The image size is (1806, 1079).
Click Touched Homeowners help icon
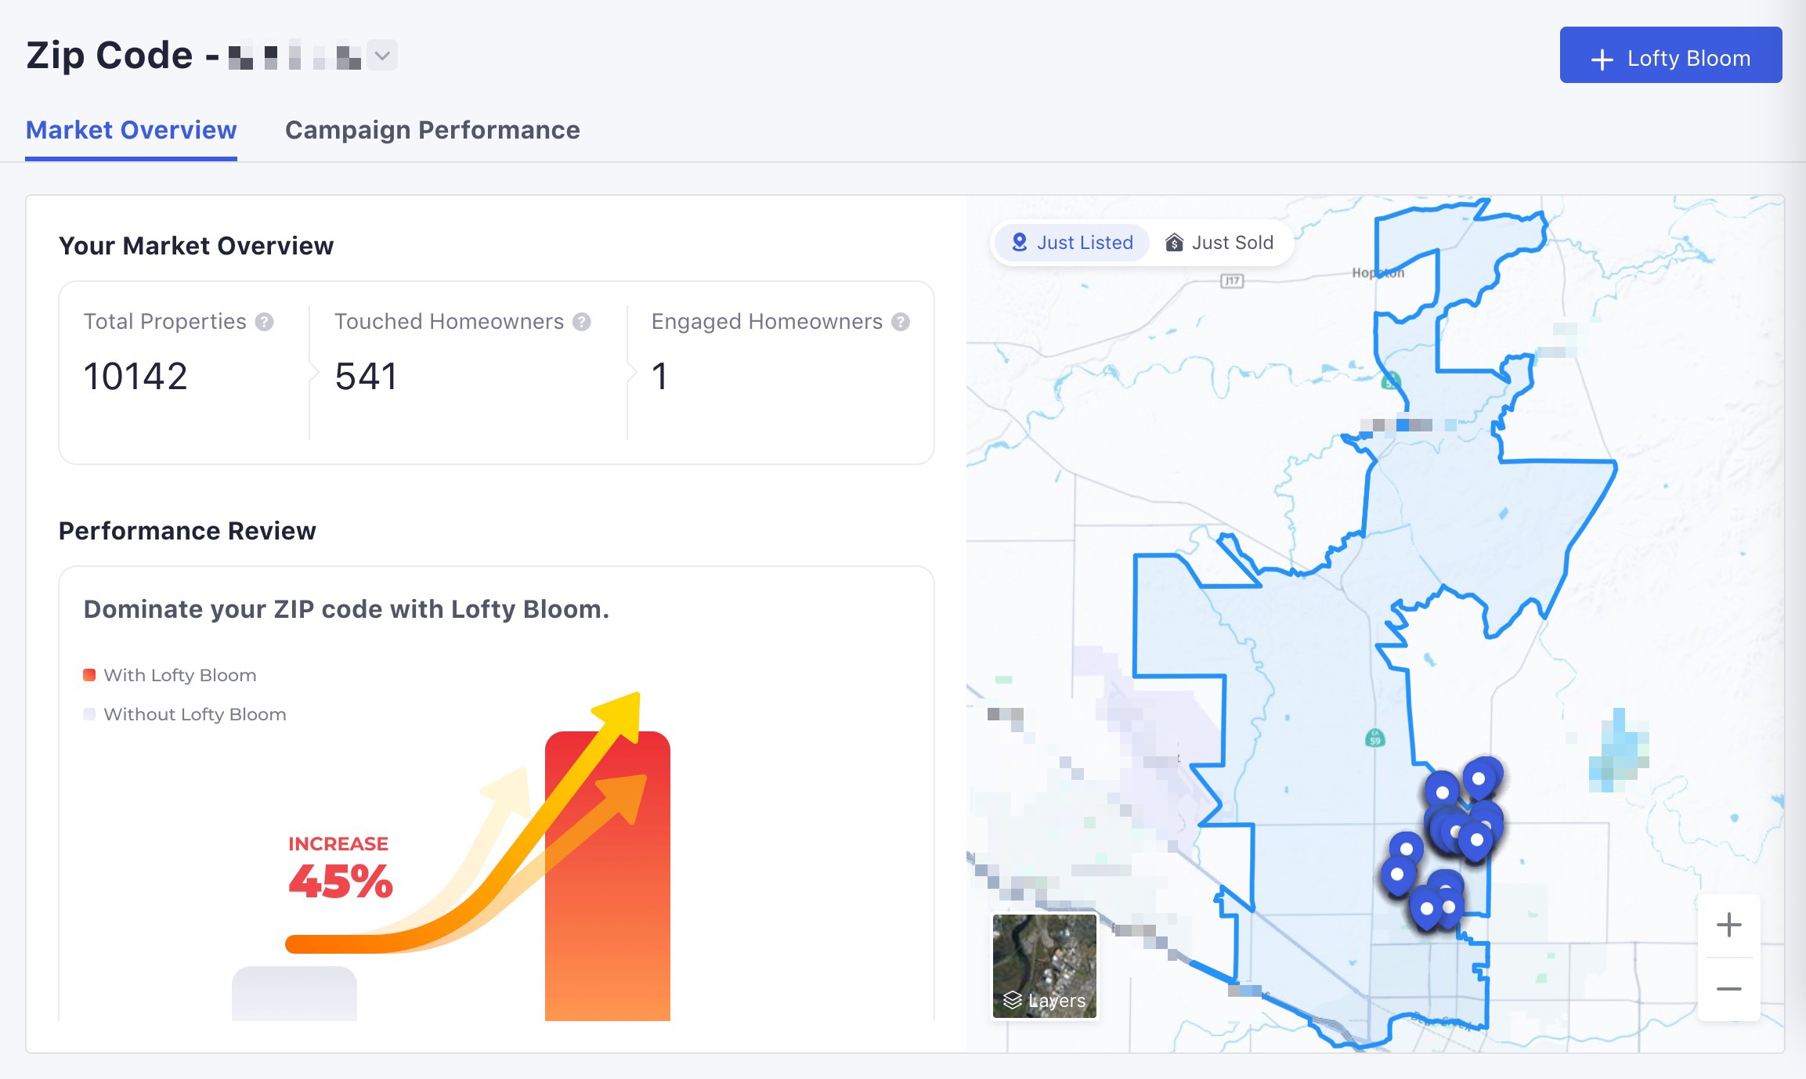[581, 322]
